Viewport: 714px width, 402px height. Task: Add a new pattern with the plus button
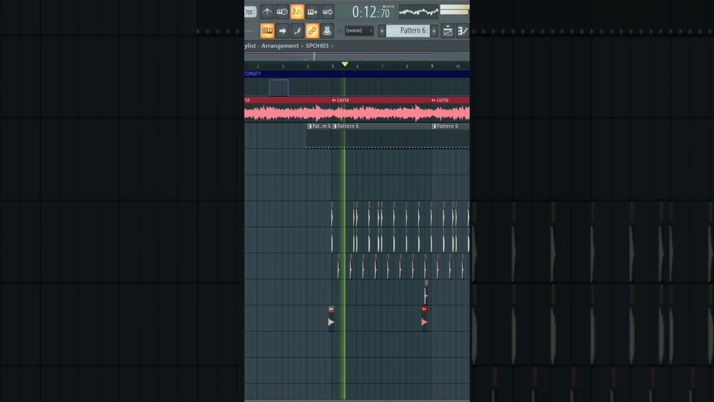click(434, 31)
